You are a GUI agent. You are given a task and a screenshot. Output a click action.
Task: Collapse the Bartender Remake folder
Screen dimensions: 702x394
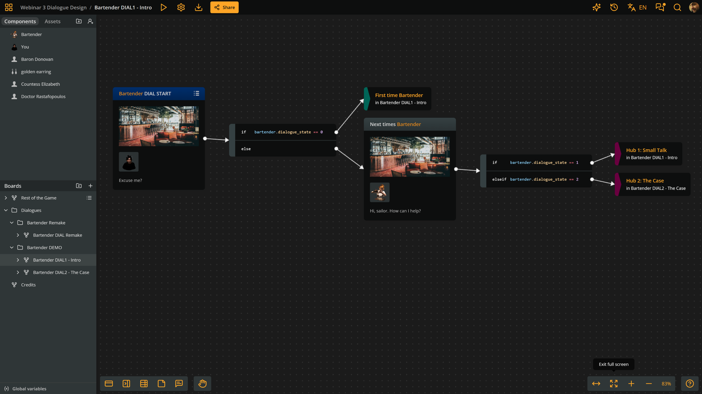(12, 223)
